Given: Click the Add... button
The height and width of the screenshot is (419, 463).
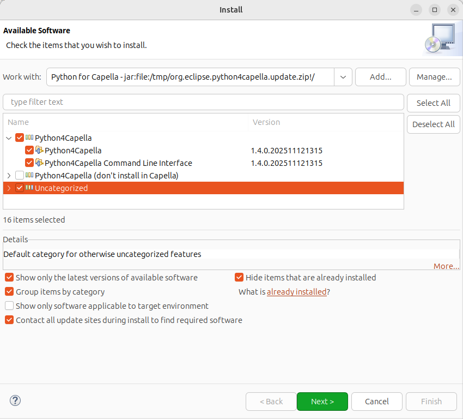Looking at the screenshot, I should click(x=381, y=77).
